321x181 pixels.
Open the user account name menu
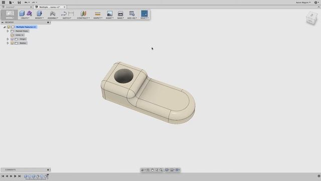pyautogui.click(x=303, y=3)
